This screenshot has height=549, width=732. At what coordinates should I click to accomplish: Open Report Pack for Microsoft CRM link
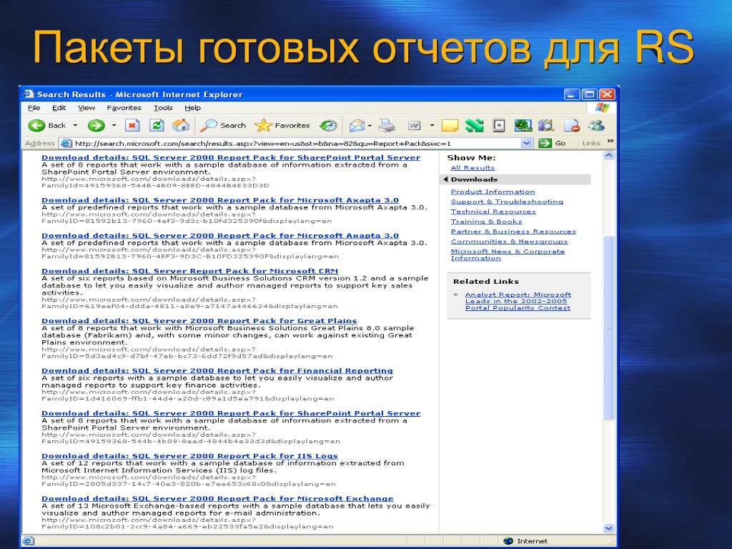(189, 271)
